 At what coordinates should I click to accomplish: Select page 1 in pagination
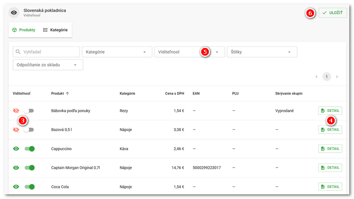point(327,77)
